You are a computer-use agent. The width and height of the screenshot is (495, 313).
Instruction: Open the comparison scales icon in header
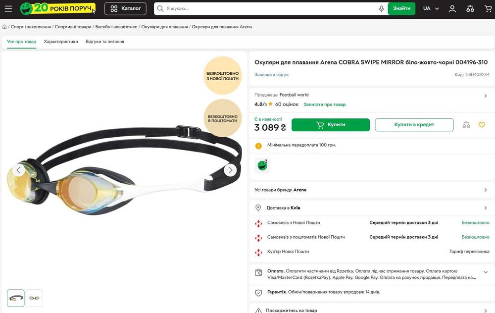pos(470,8)
